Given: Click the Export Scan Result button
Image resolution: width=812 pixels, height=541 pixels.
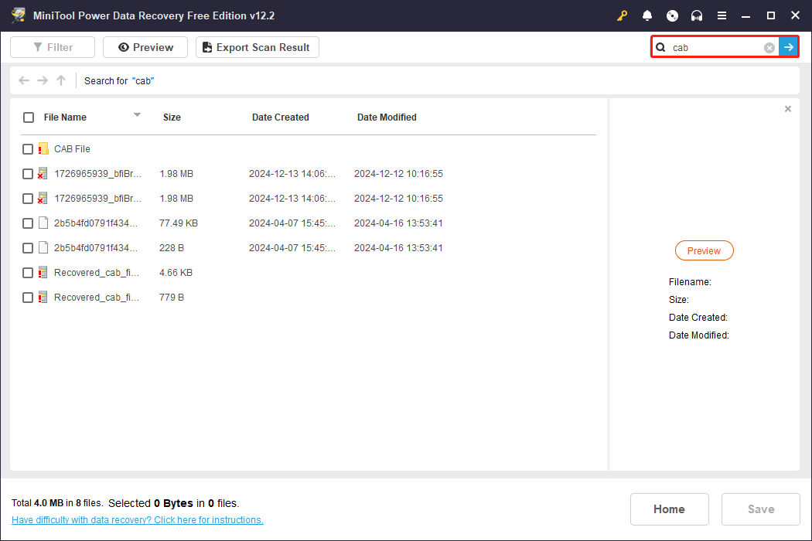Looking at the screenshot, I should coord(257,47).
